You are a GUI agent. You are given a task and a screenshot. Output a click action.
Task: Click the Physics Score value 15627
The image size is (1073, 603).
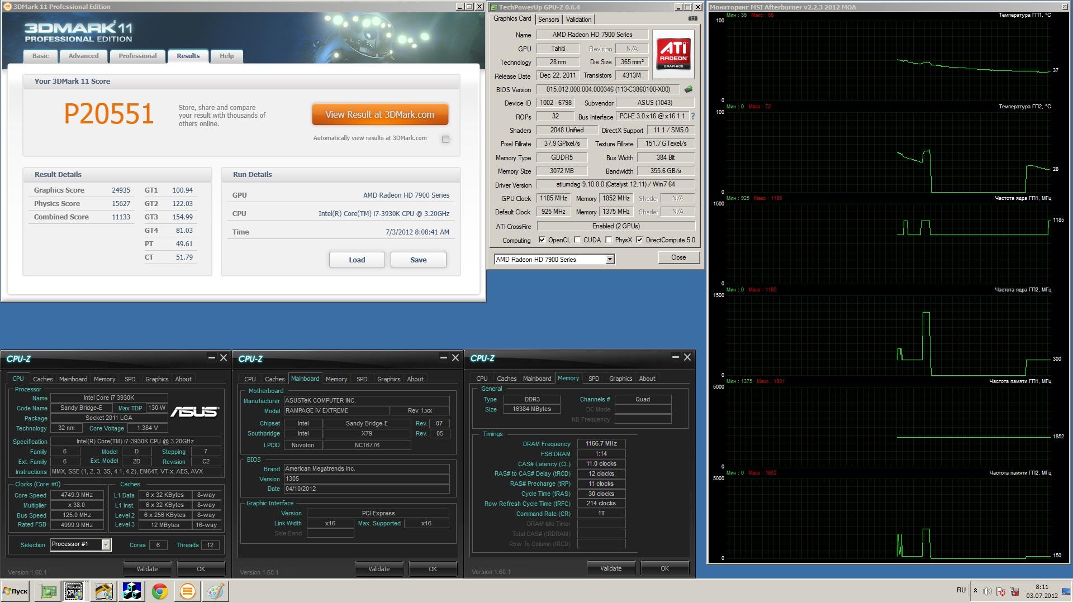[121, 204]
